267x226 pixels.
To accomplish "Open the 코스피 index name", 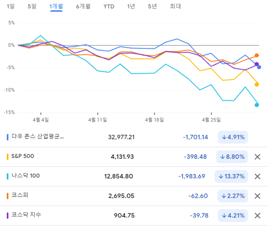I will point(20,195).
